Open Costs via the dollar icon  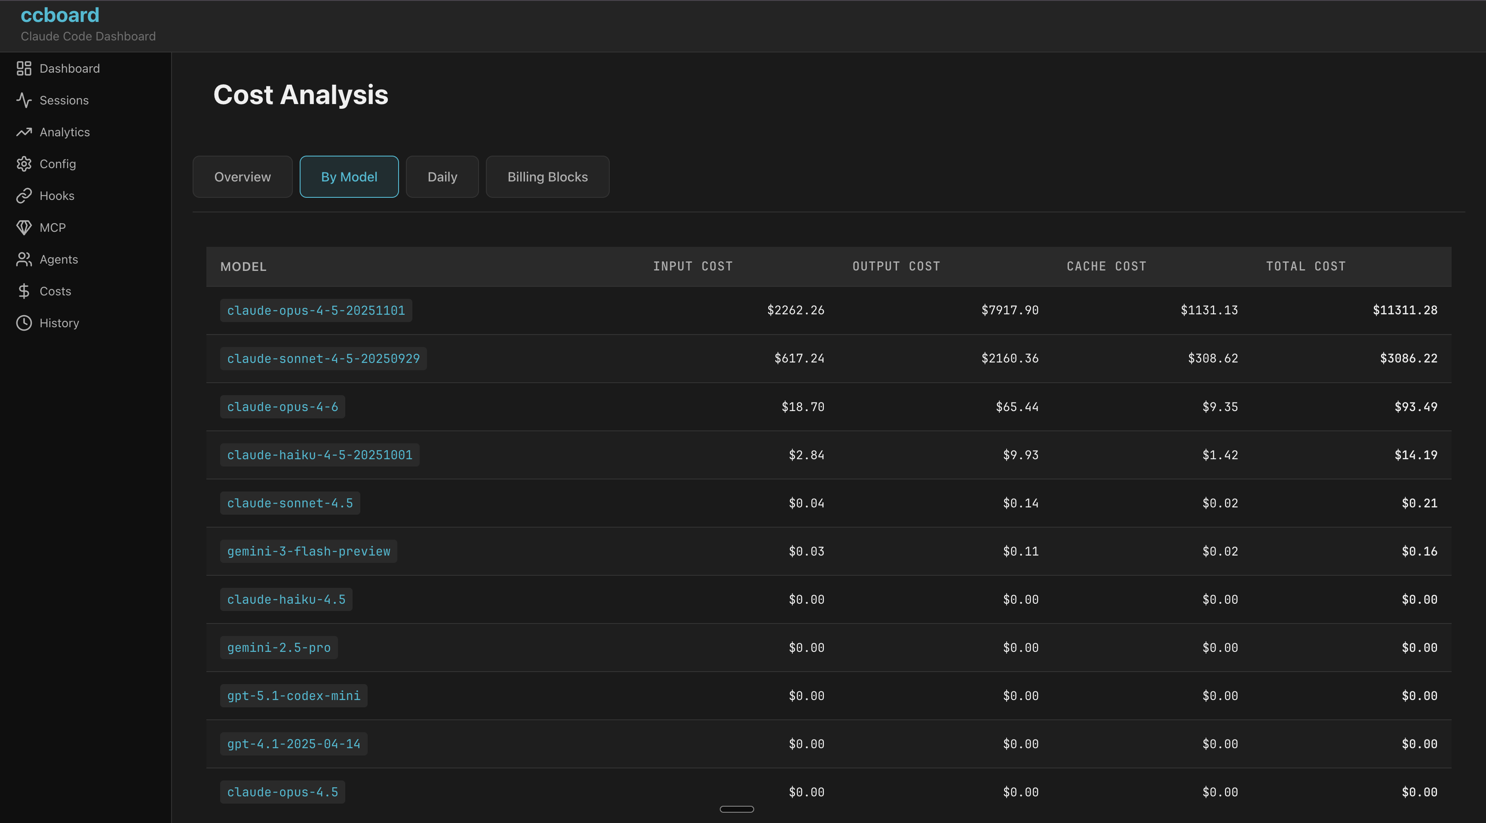click(24, 291)
